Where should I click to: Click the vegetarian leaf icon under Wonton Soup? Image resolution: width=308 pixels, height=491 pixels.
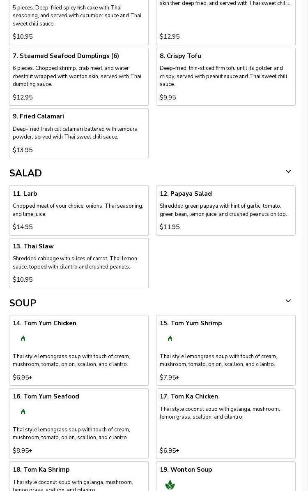[170, 485]
